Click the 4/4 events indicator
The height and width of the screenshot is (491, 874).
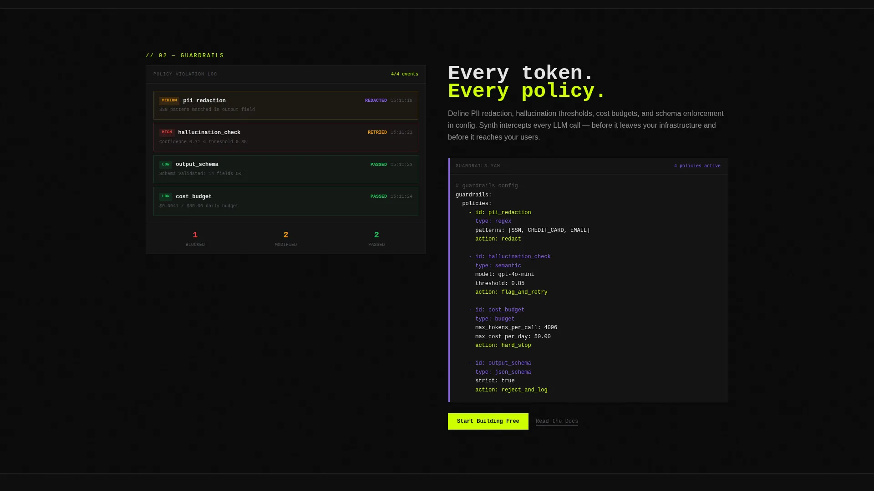click(405, 74)
